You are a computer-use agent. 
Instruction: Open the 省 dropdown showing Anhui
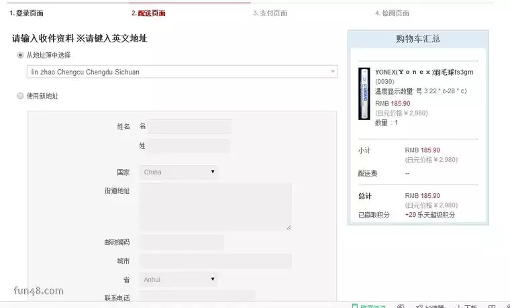[x=179, y=279]
